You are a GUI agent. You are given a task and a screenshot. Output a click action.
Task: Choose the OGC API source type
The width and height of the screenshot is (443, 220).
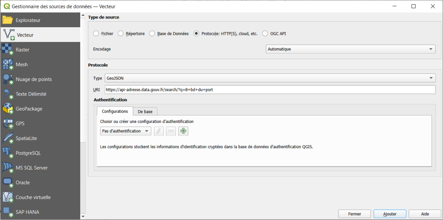(x=265, y=33)
